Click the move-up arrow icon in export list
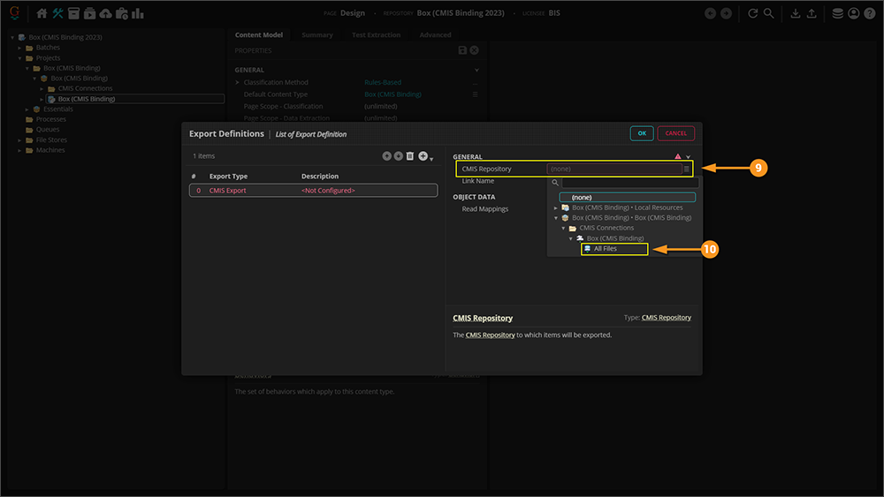 (x=386, y=156)
